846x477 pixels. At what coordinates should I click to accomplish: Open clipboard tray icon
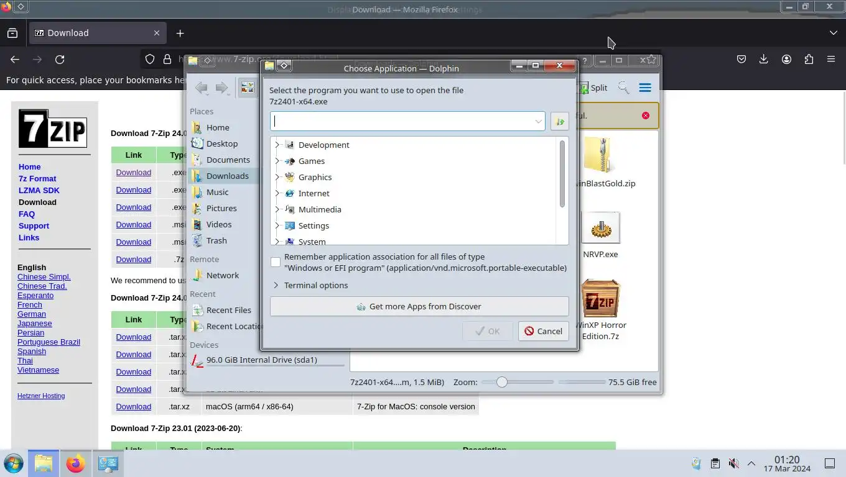pyautogui.click(x=715, y=463)
